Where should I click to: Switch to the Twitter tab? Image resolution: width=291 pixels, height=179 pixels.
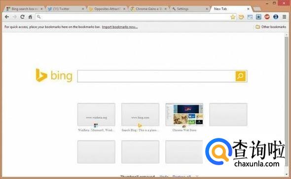coord(64,9)
